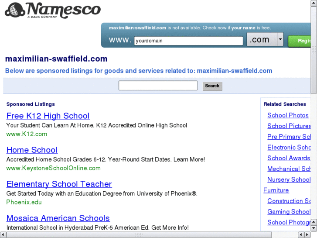Select Pre Primary School related search

click(289, 137)
